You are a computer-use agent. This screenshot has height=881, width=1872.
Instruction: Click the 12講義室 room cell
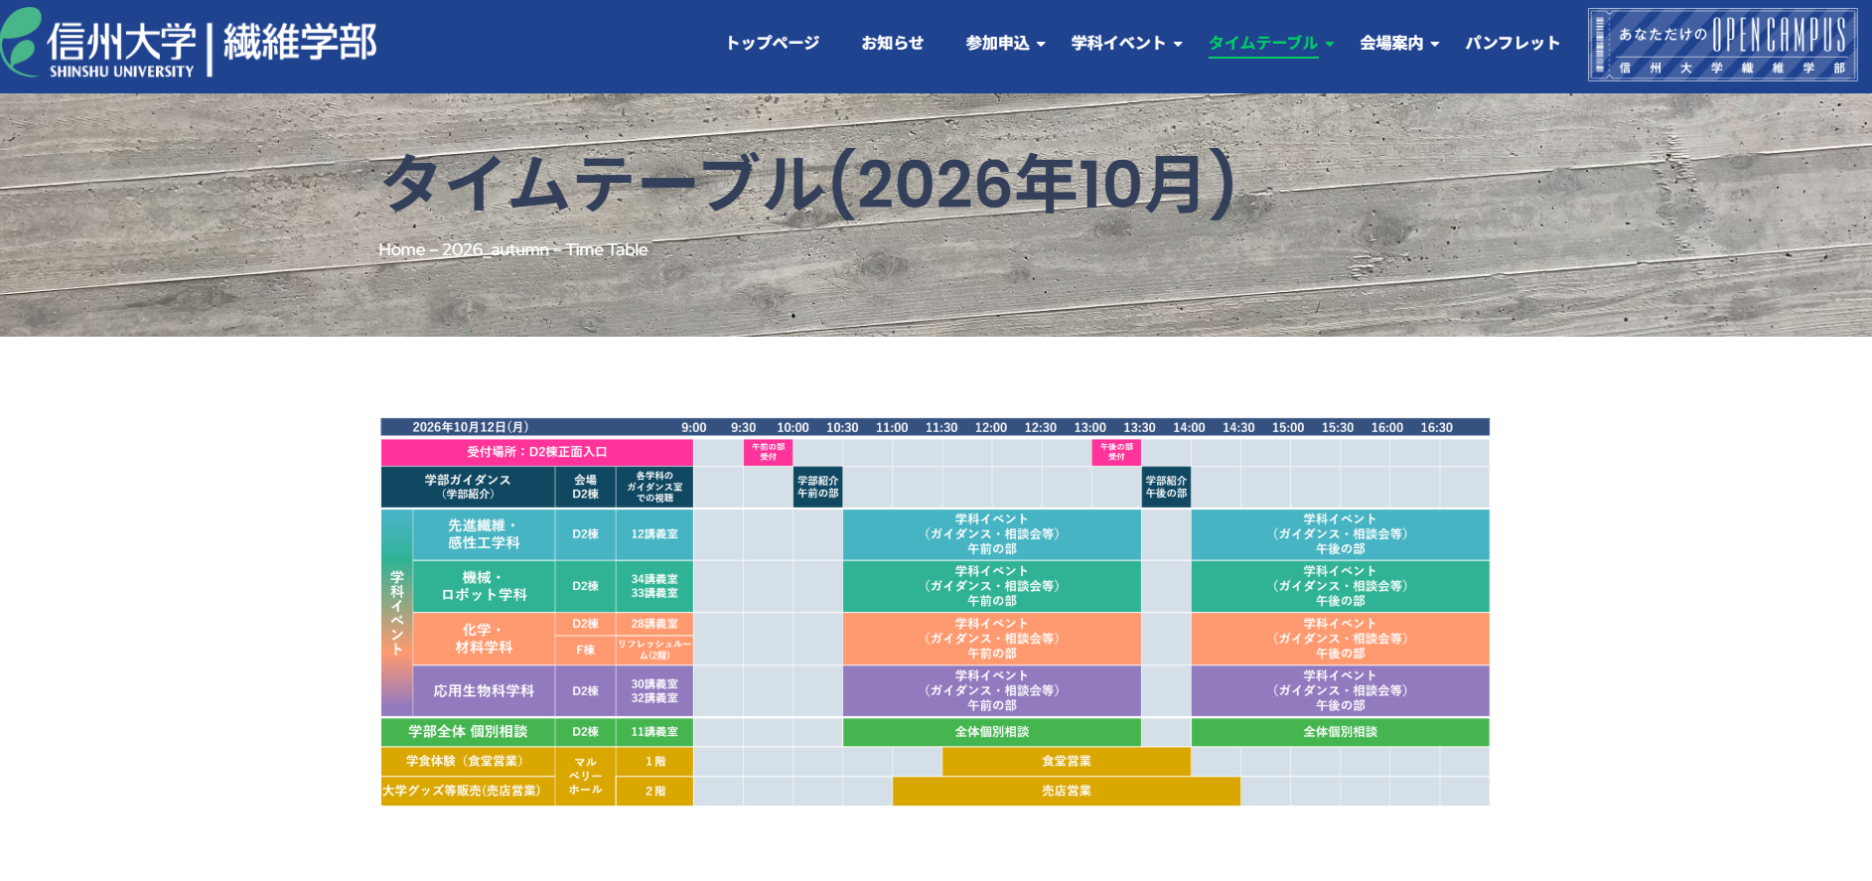pos(654,534)
